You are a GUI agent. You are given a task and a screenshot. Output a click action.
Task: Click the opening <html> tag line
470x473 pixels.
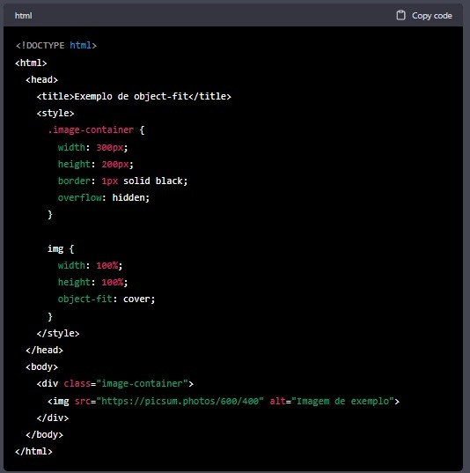pyautogui.click(x=31, y=63)
